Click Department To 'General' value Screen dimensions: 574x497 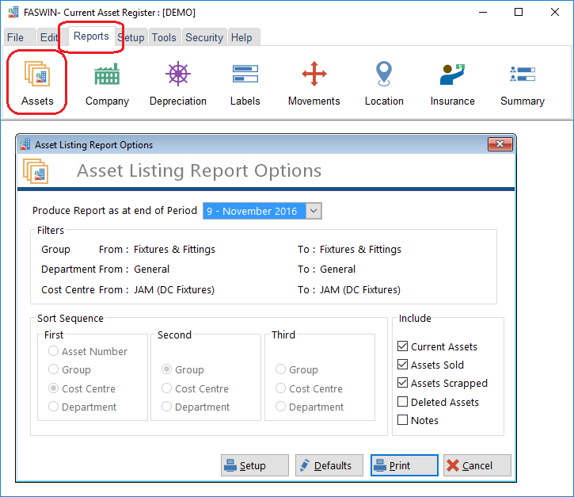click(337, 269)
